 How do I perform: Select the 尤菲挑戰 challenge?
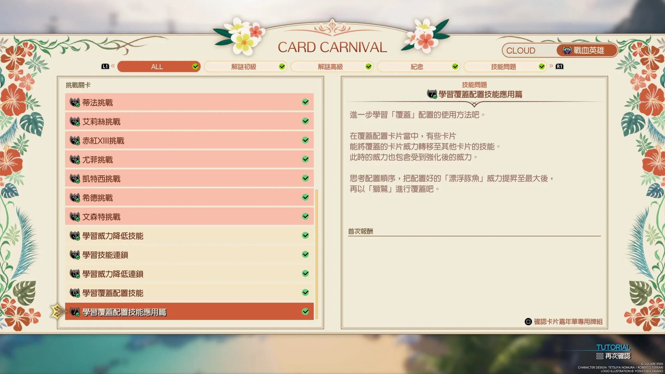189,159
